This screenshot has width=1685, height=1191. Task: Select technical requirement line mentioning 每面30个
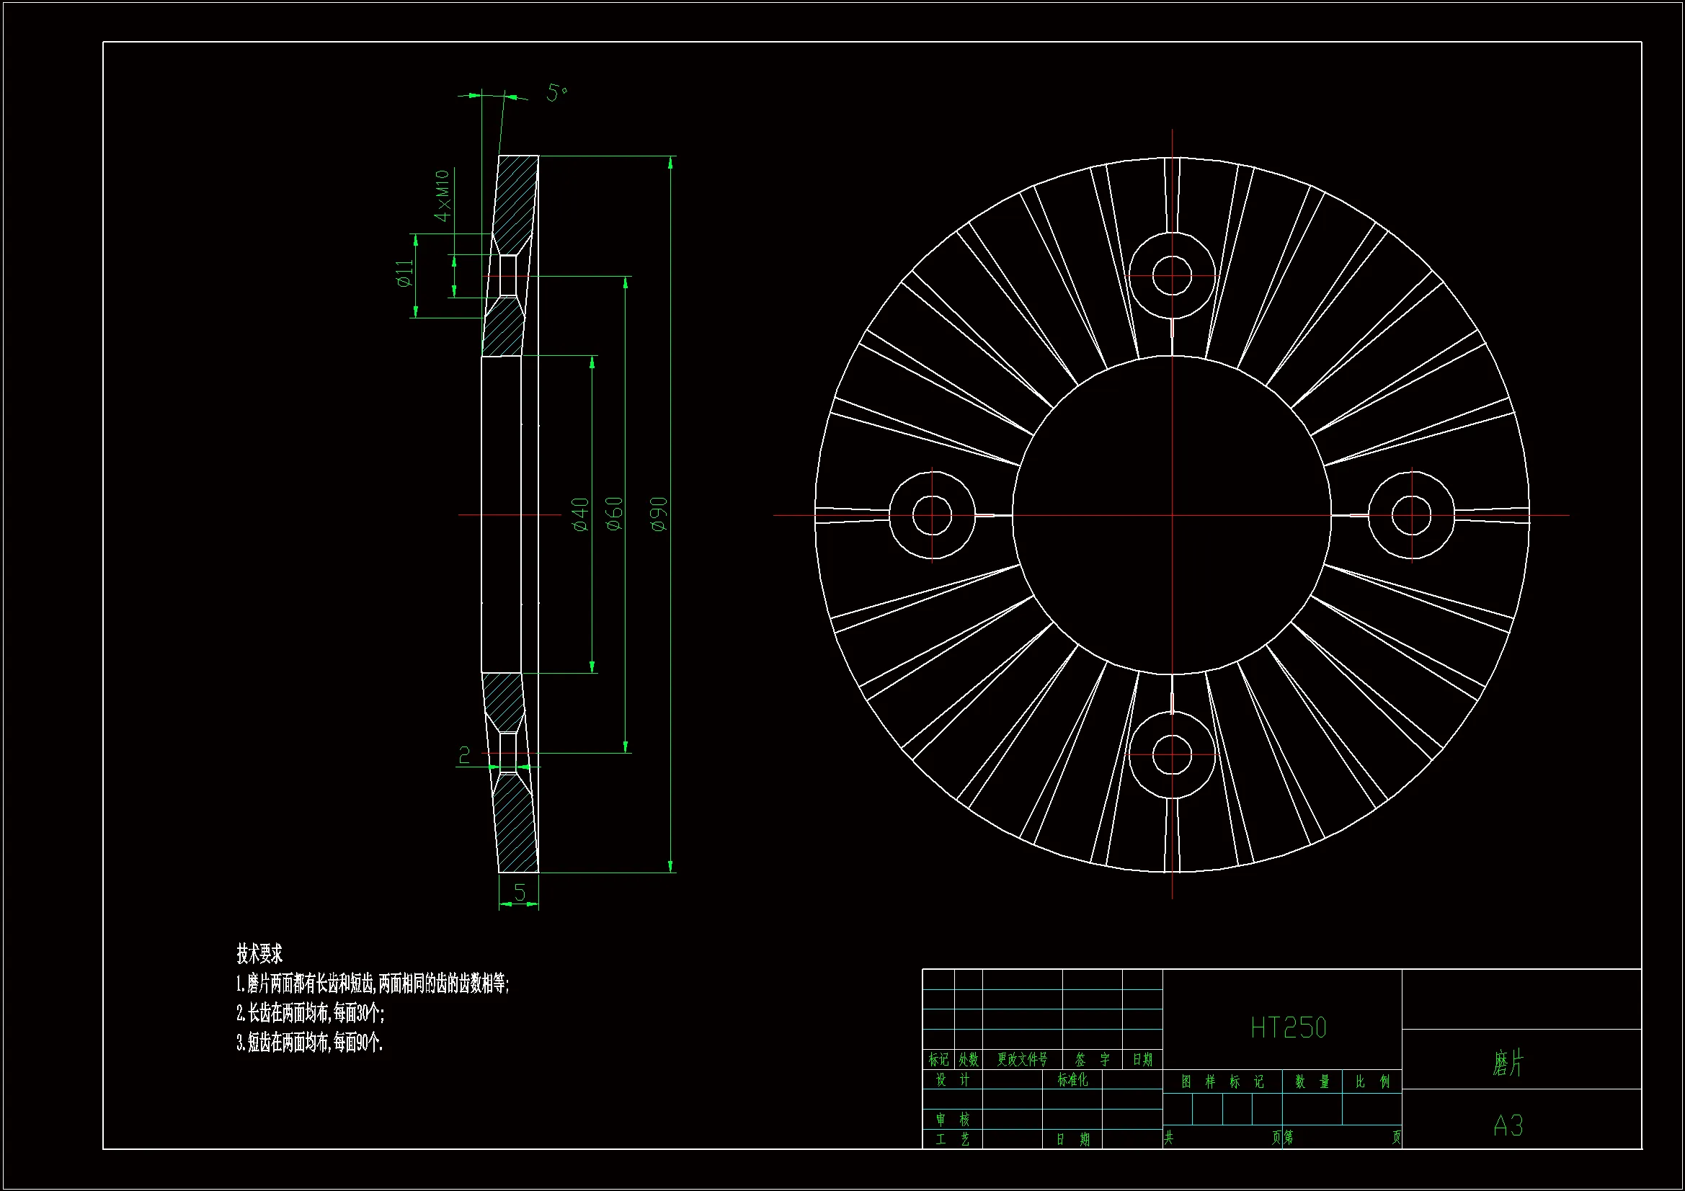(x=310, y=1014)
